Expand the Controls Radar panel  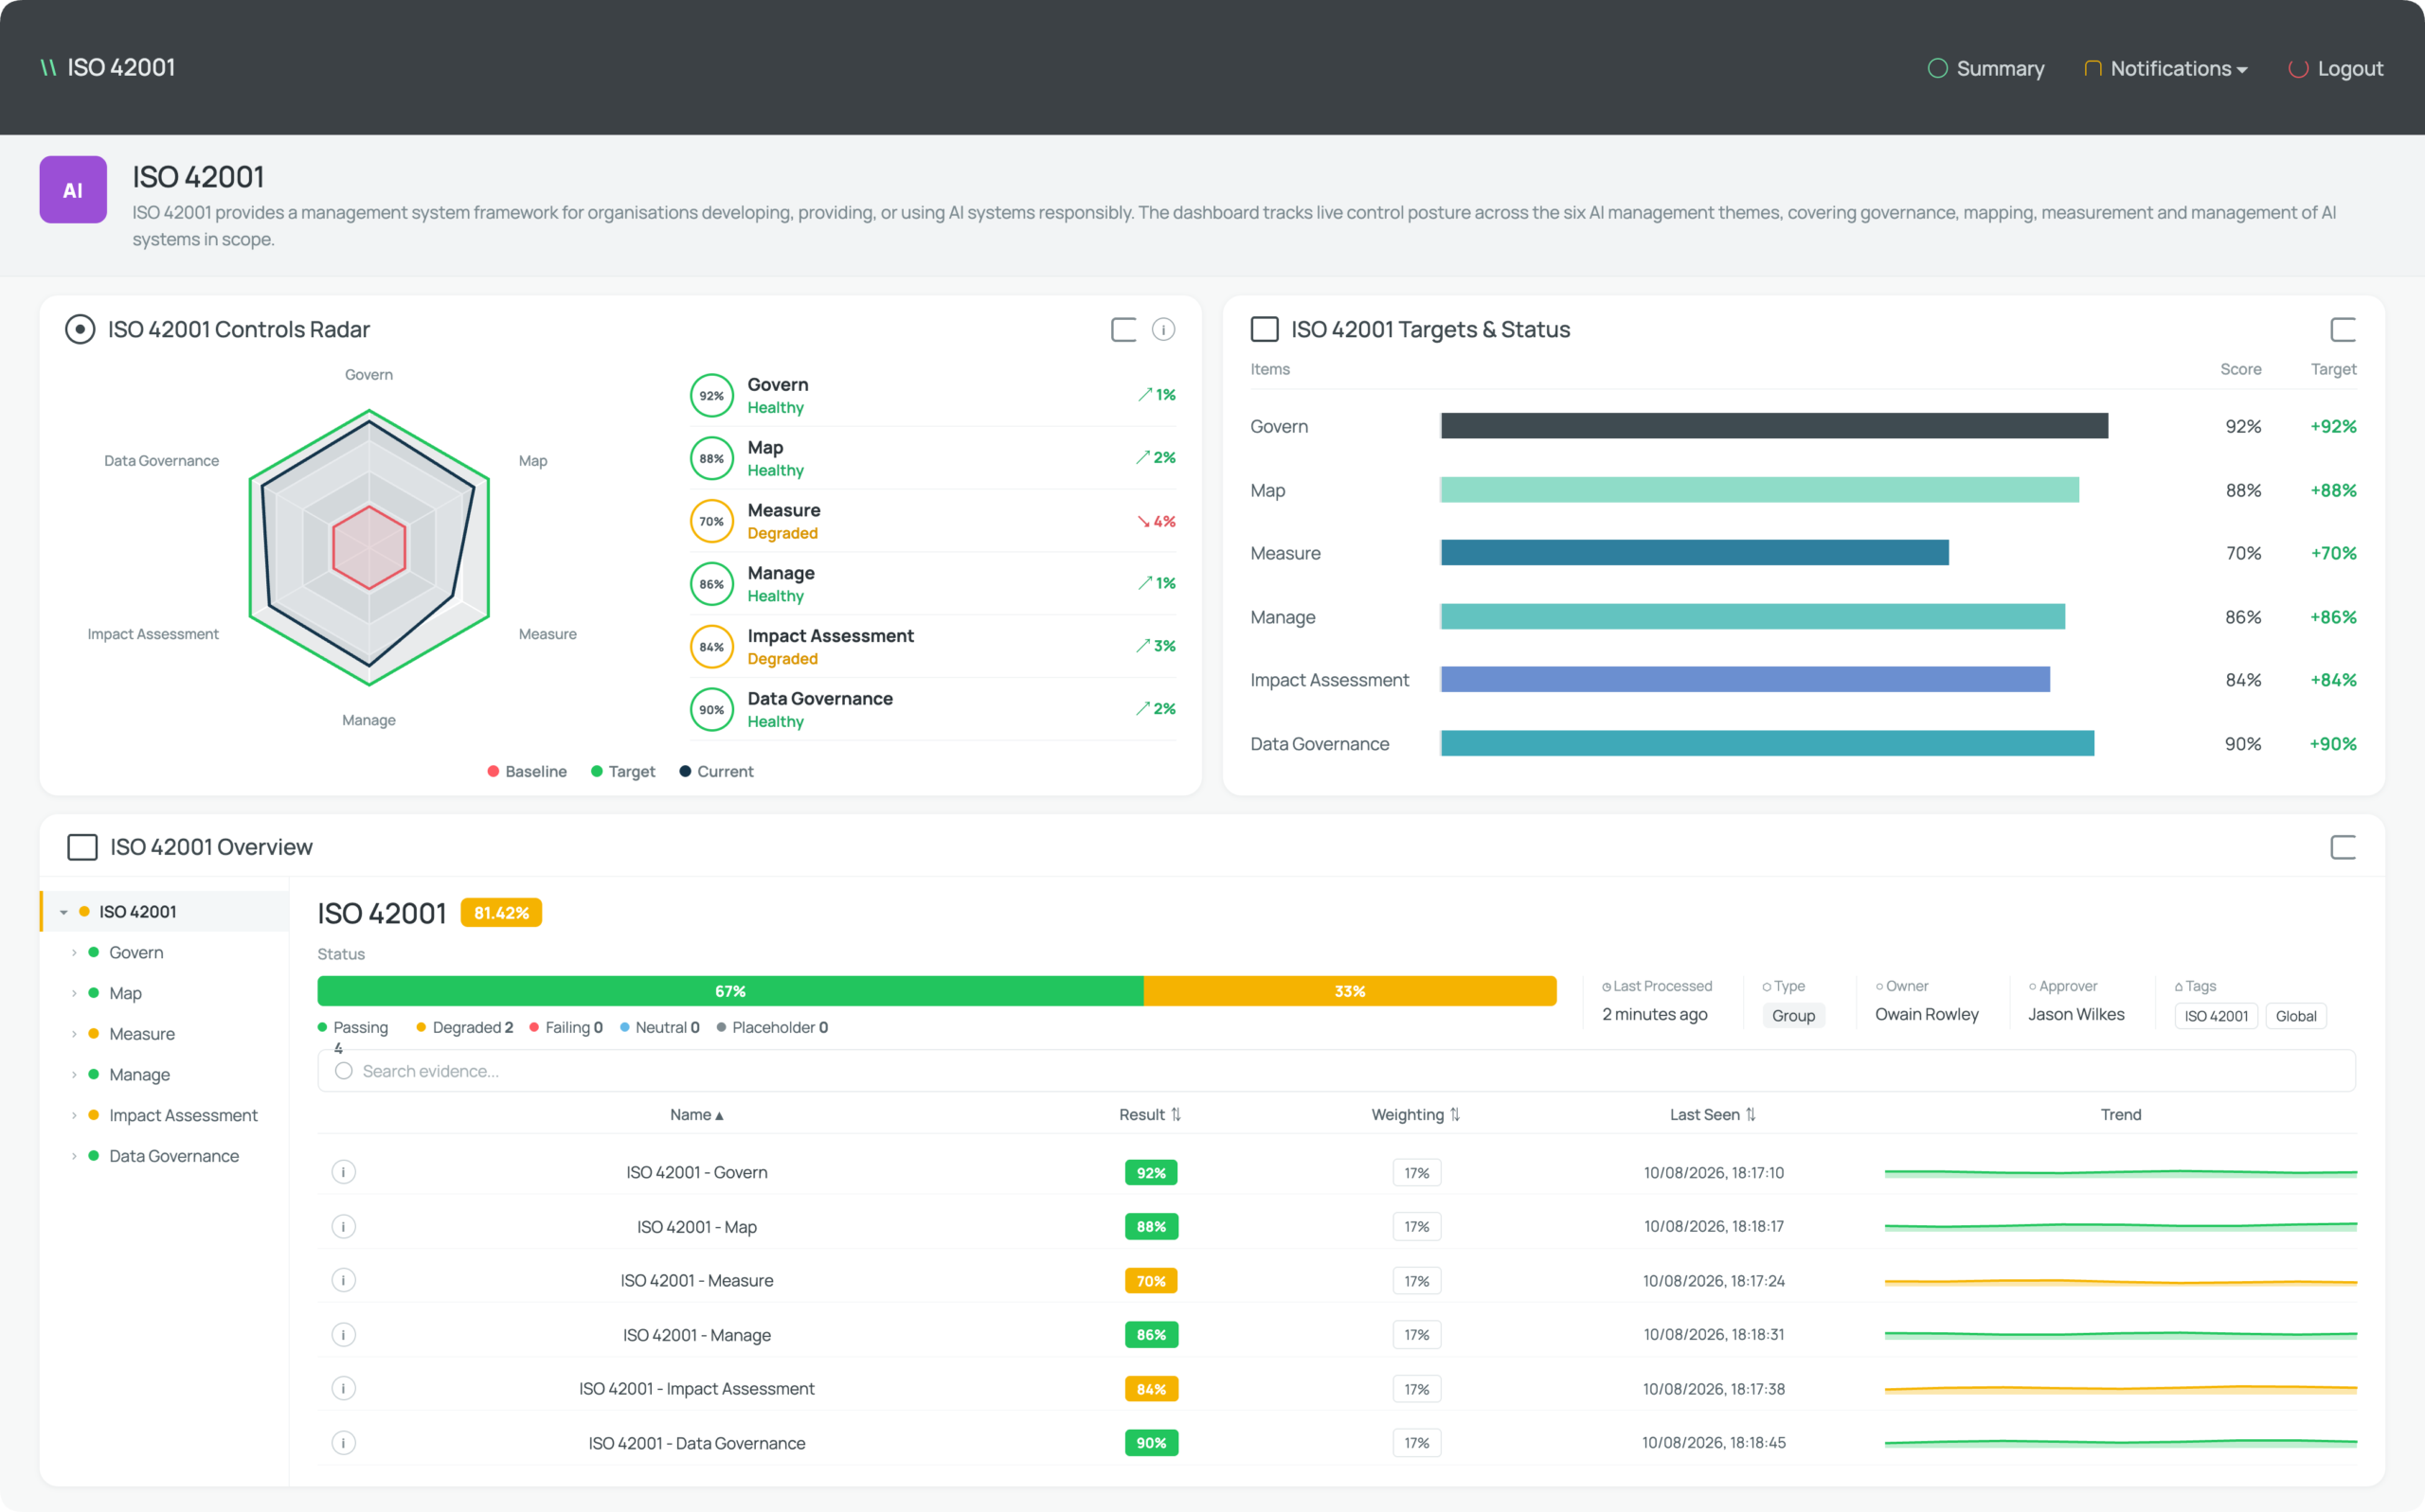coord(1123,329)
